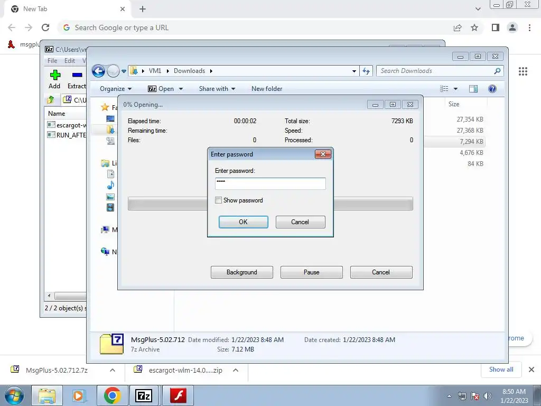Open the Organize menu in Explorer
The width and height of the screenshot is (541, 406).
(x=116, y=89)
